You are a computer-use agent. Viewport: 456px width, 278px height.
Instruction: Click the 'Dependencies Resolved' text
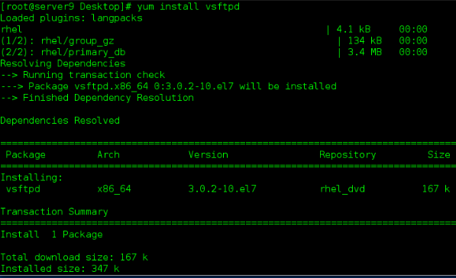pos(60,121)
